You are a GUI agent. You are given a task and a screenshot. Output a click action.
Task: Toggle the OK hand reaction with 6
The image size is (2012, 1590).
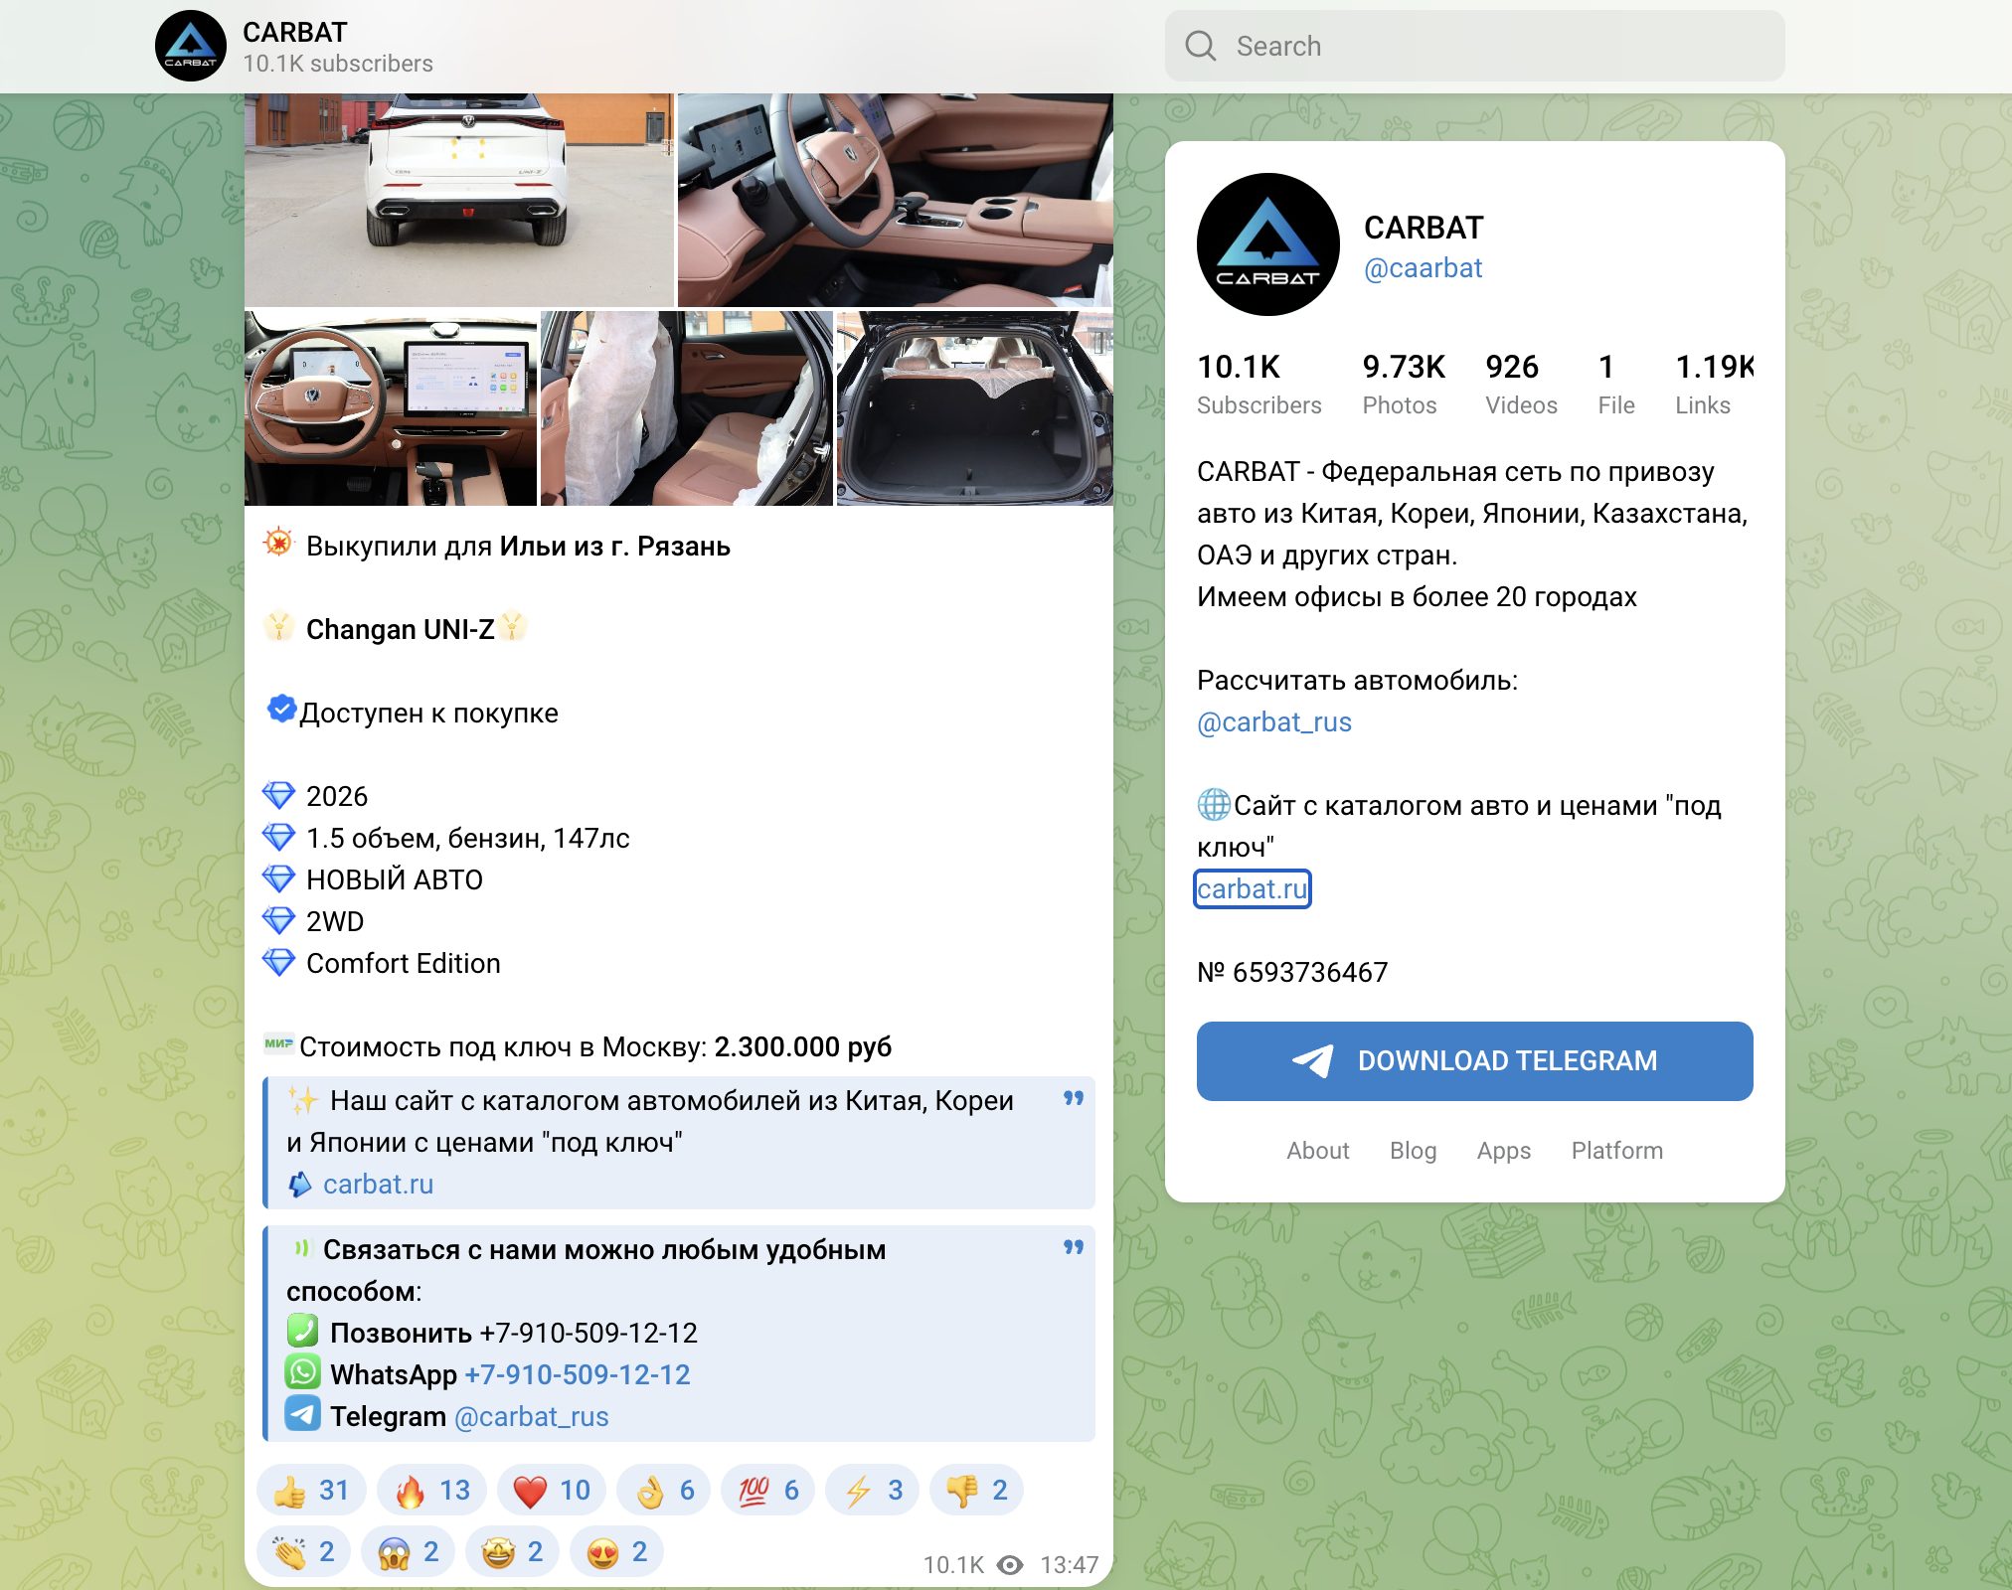pyautogui.click(x=664, y=1490)
